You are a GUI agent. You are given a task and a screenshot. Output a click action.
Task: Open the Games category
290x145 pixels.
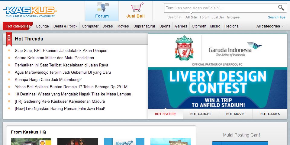pos(181,26)
